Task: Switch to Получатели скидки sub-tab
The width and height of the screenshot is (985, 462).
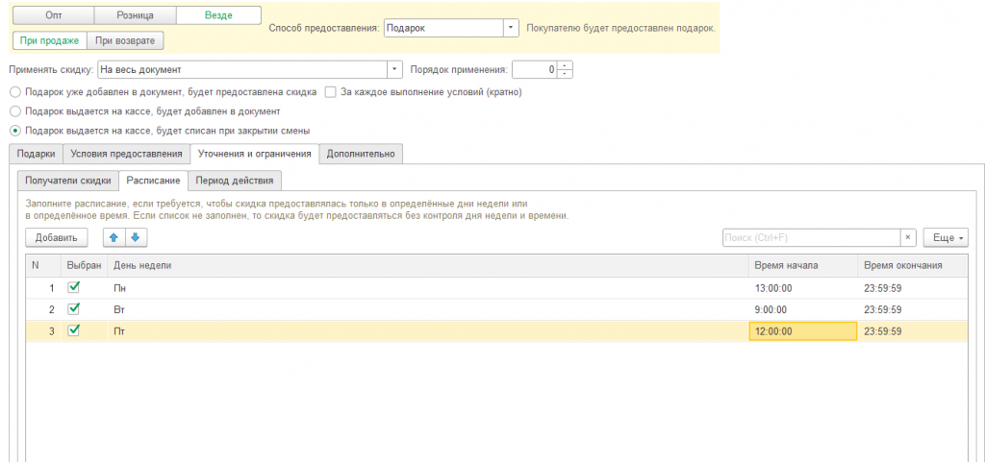Action: point(68,181)
